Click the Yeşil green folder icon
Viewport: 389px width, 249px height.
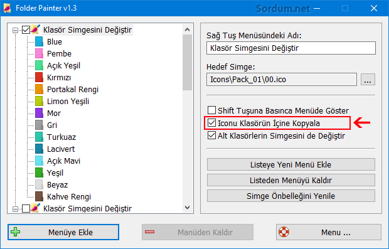pyautogui.click(x=39, y=172)
